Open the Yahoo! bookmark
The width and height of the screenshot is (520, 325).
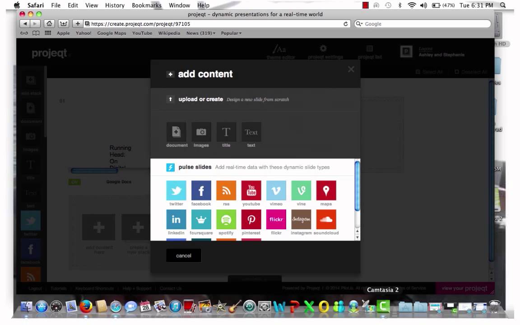click(x=84, y=33)
